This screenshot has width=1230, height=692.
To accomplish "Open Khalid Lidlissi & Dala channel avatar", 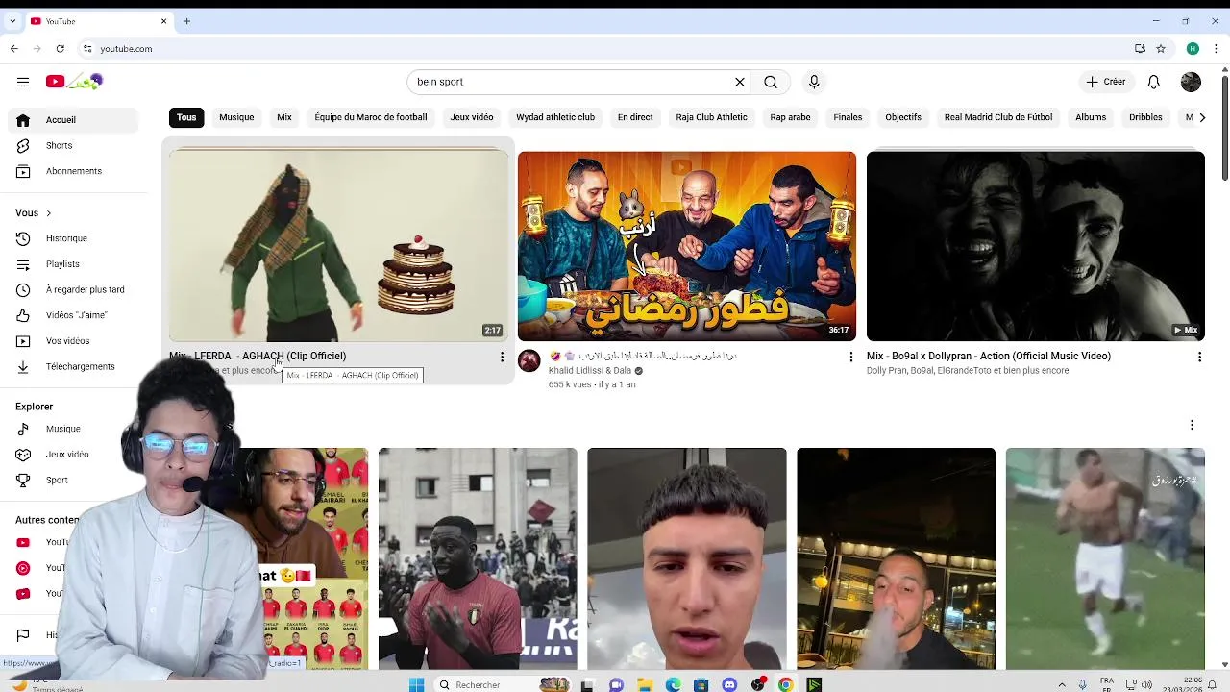I will click(529, 360).
